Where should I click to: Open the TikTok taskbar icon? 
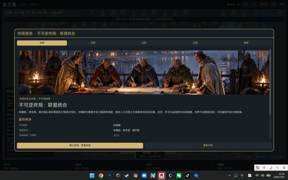coord(187,175)
